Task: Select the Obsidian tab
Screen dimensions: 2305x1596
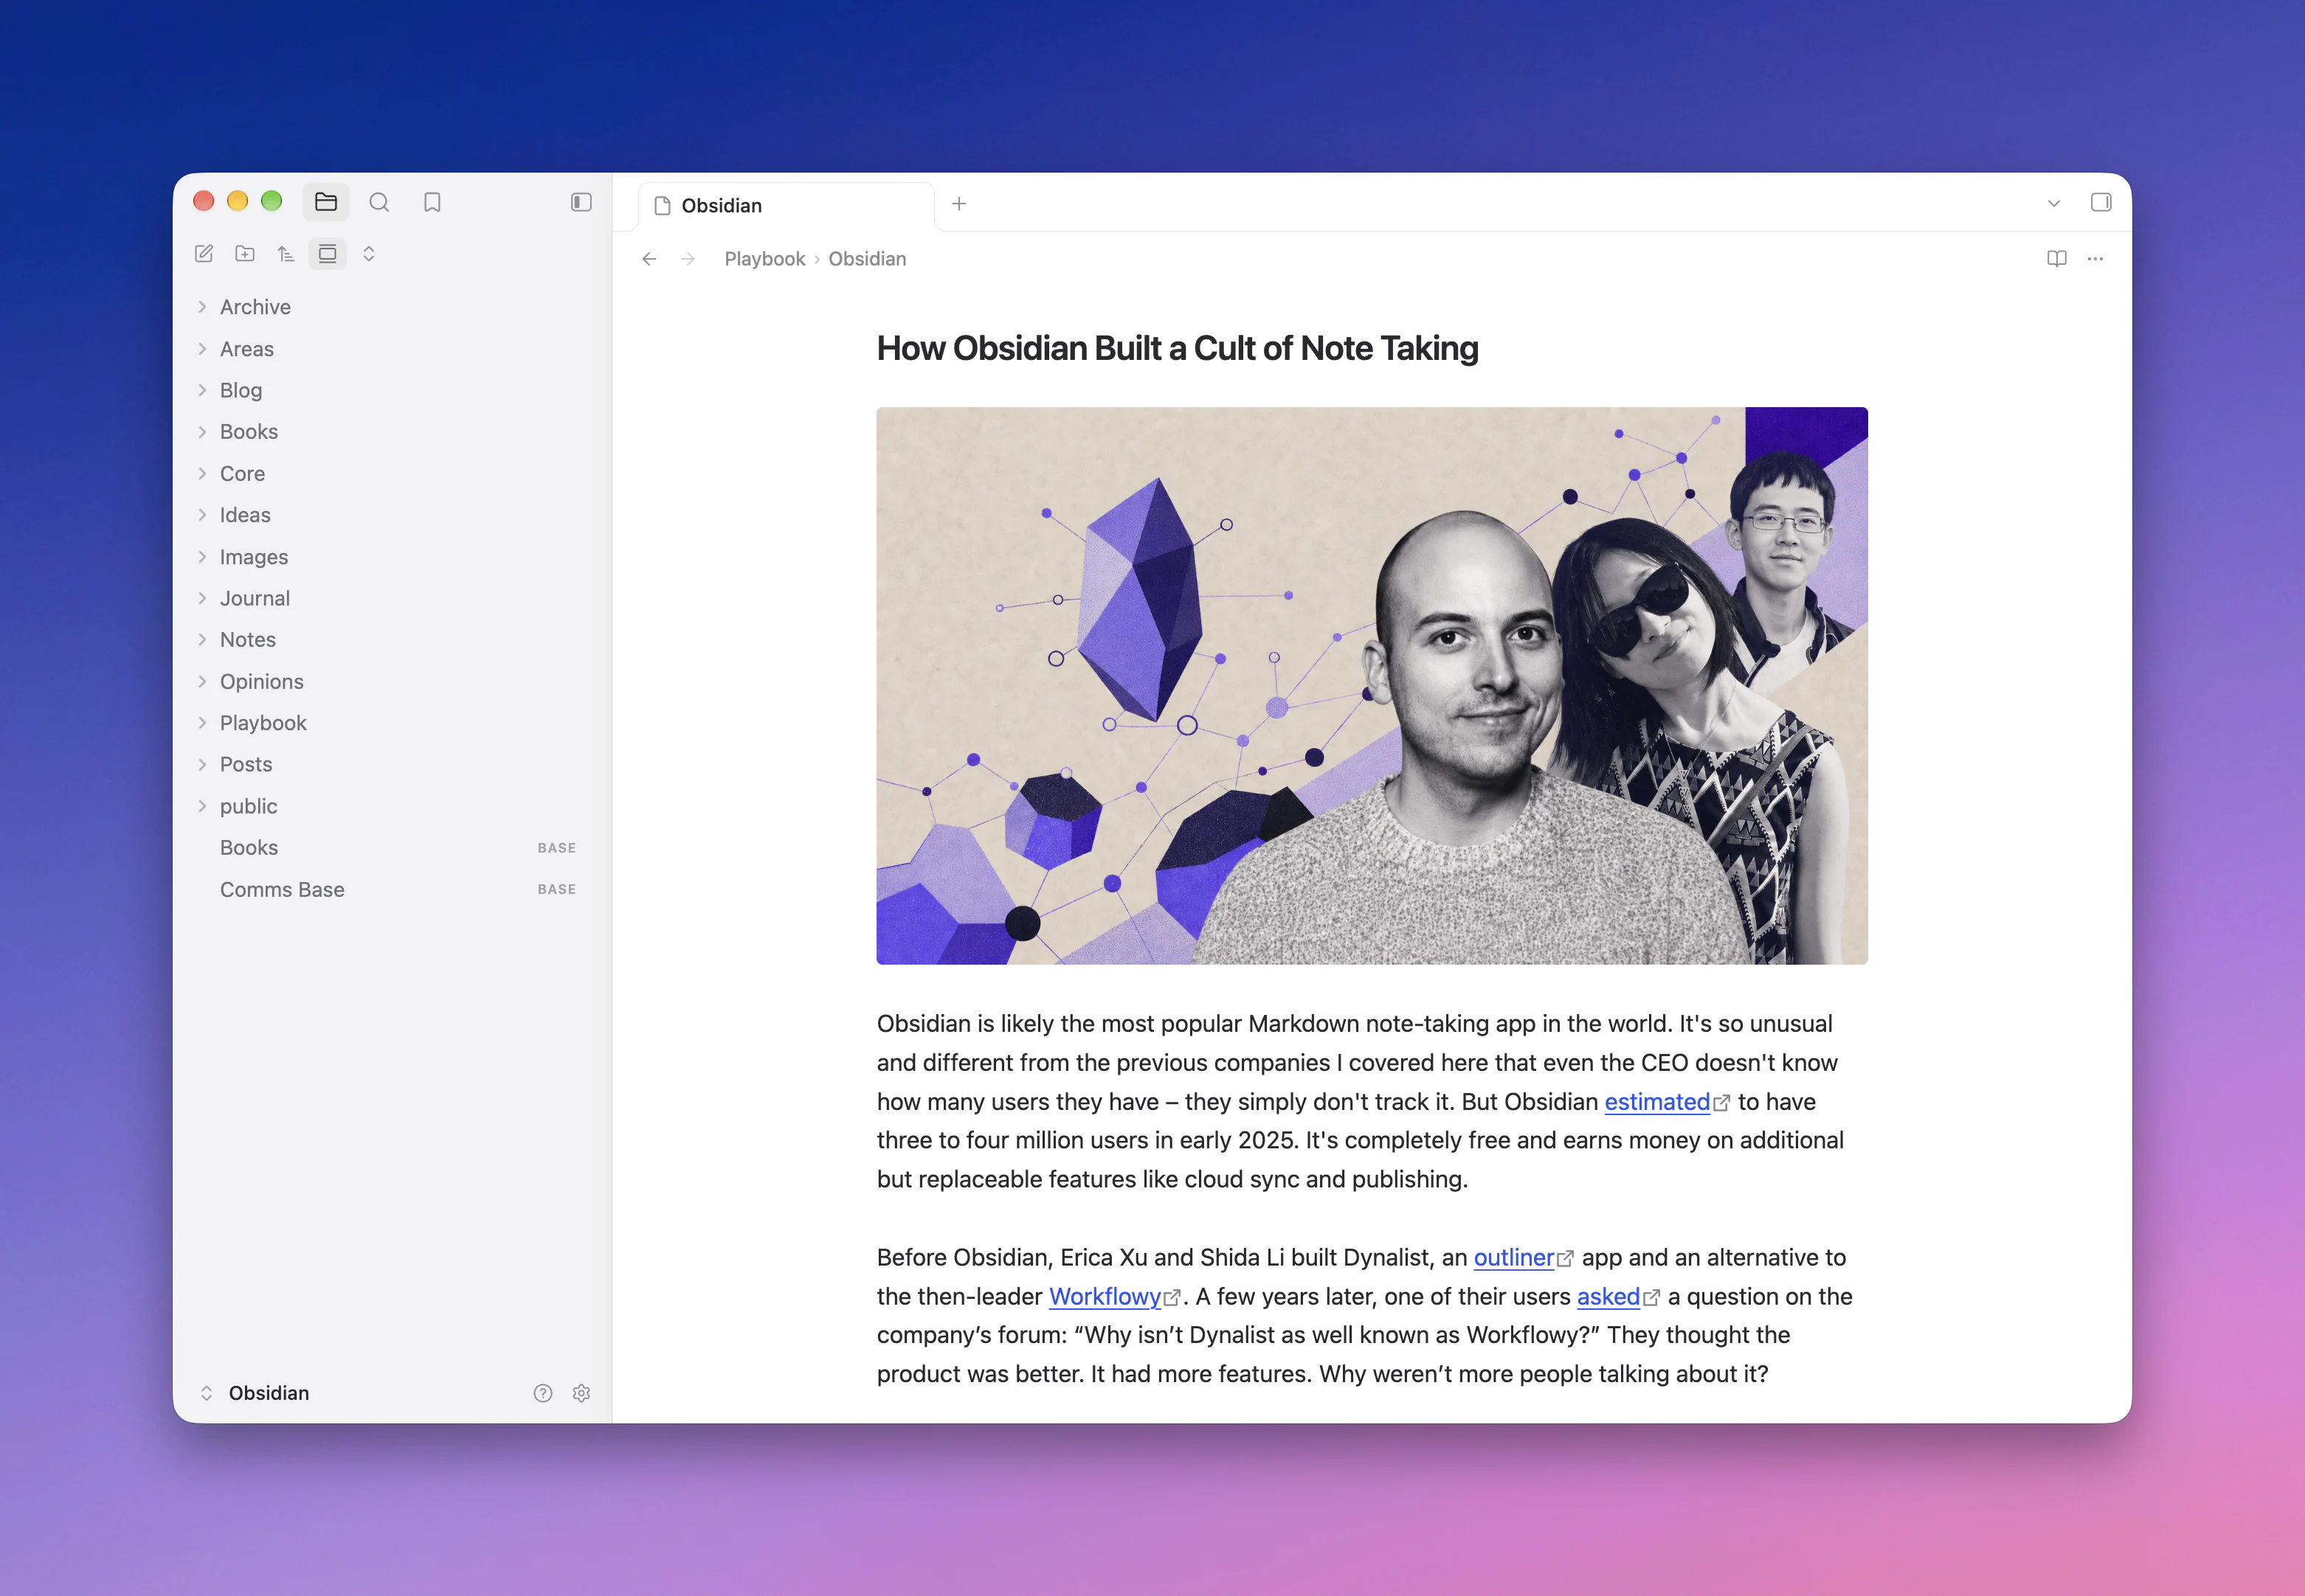Action: (787, 206)
